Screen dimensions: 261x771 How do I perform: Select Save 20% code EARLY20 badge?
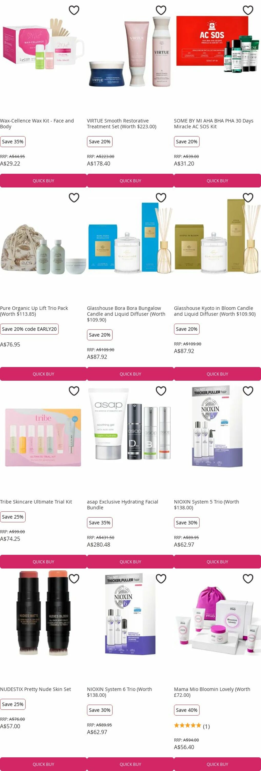point(29,329)
